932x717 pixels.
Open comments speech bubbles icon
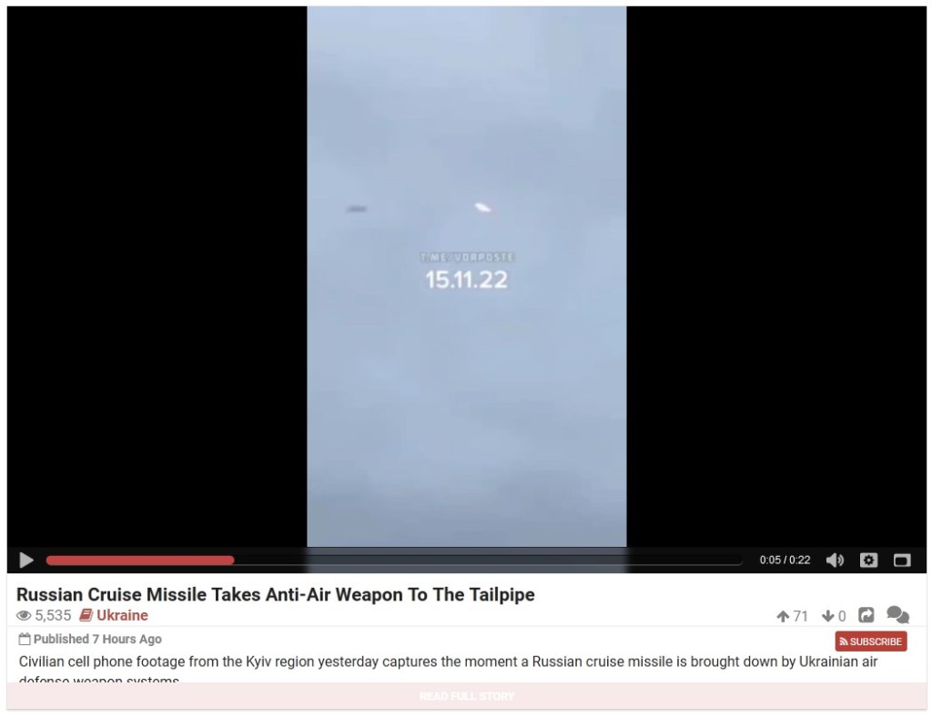pyautogui.click(x=897, y=615)
